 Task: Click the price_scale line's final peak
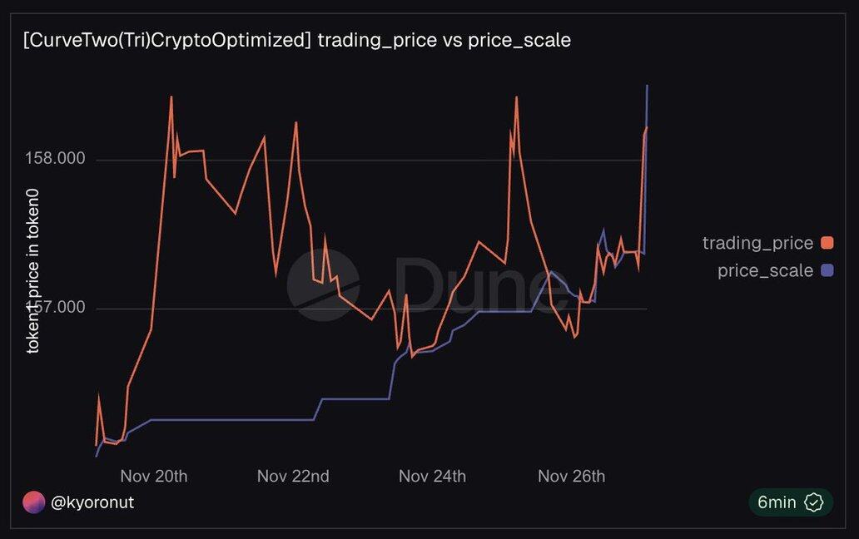(647, 87)
